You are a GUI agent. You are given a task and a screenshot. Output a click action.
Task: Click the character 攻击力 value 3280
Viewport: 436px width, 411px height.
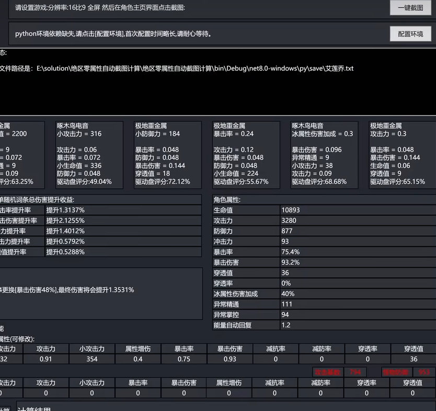[x=358, y=221]
